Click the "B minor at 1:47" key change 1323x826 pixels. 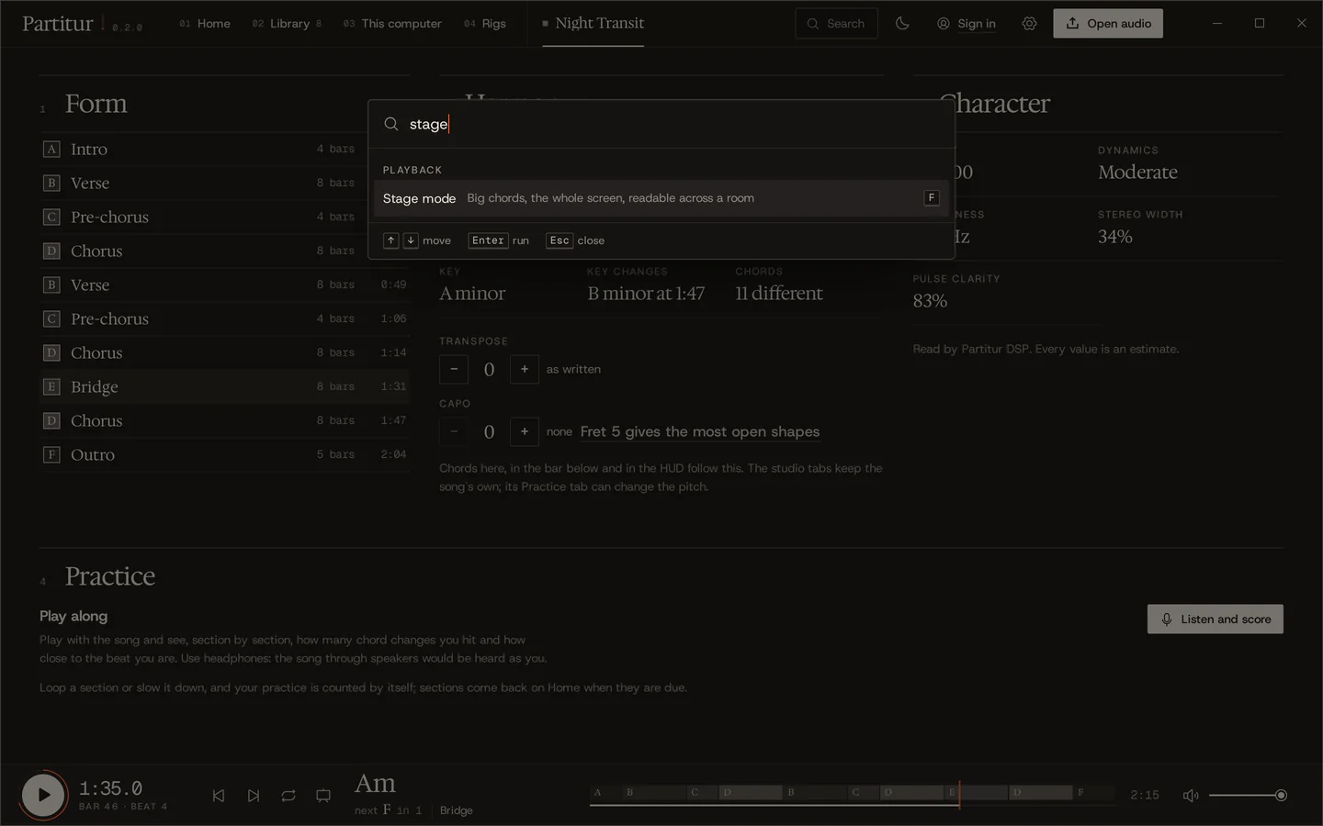pyautogui.click(x=646, y=294)
